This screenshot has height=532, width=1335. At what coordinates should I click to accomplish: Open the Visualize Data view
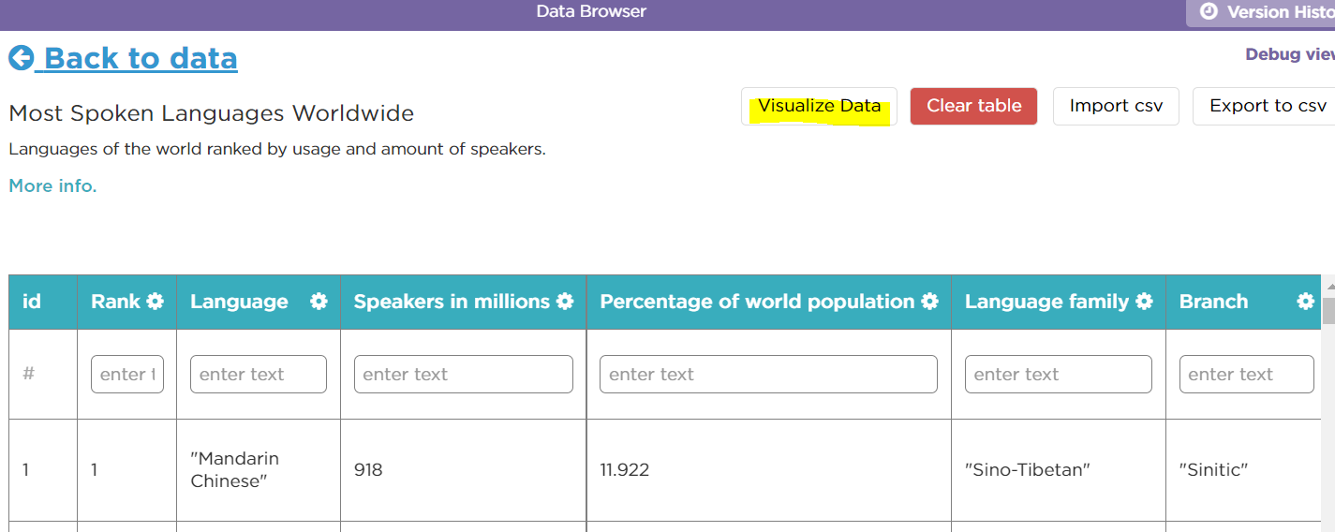(x=819, y=106)
